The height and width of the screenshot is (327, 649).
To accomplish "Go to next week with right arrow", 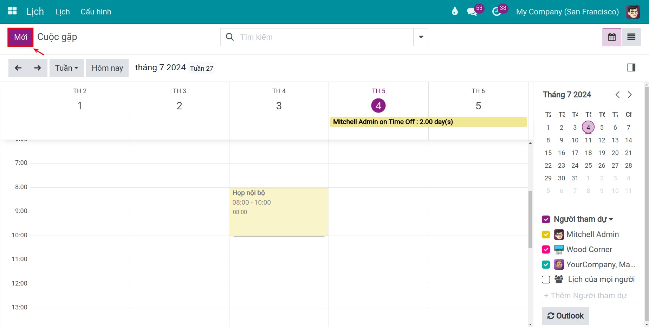I will tap(38, 68).
